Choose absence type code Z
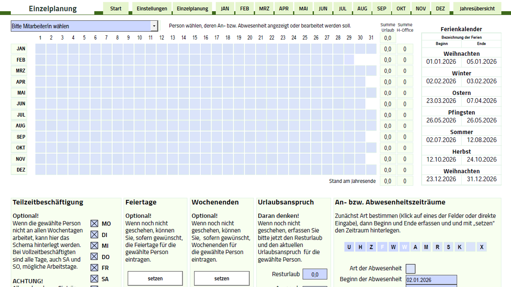 [371, 247]
